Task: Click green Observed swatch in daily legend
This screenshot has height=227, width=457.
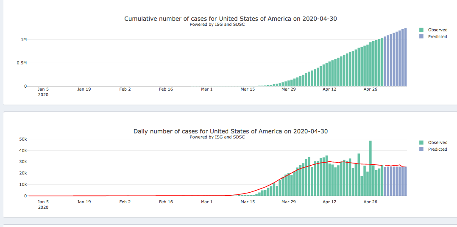Action: click(421, 143)
